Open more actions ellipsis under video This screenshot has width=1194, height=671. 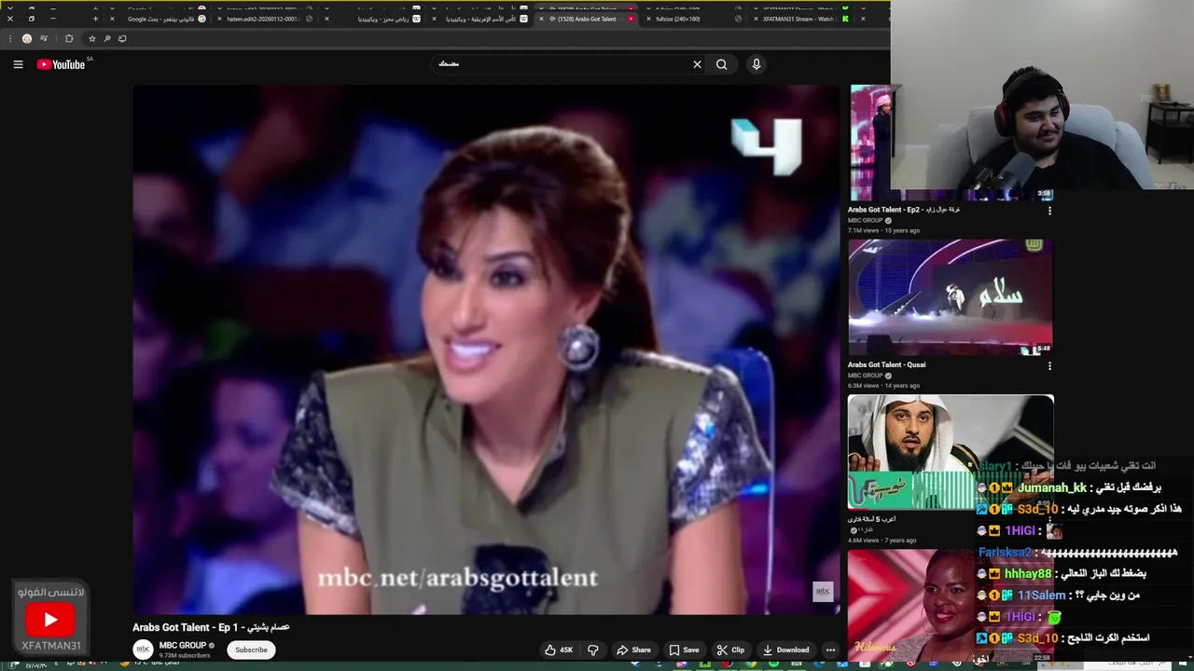point(830,650)
